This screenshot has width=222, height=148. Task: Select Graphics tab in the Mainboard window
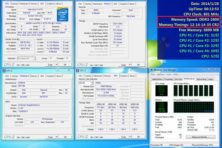click(x=51, y=76)
